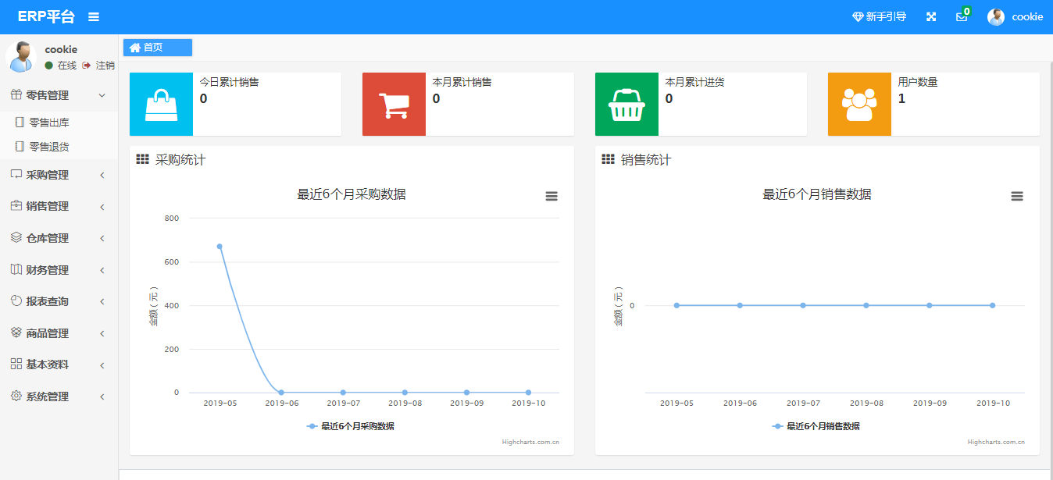Click the icon beside 采购管理
Screen dimensions: 1053x480
[x=16, y=175]
